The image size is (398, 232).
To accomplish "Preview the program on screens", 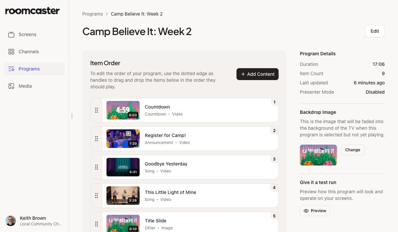I will pyautogui.click(x=315, y=210).
